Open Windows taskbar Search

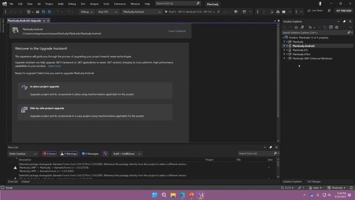point(164,195)
